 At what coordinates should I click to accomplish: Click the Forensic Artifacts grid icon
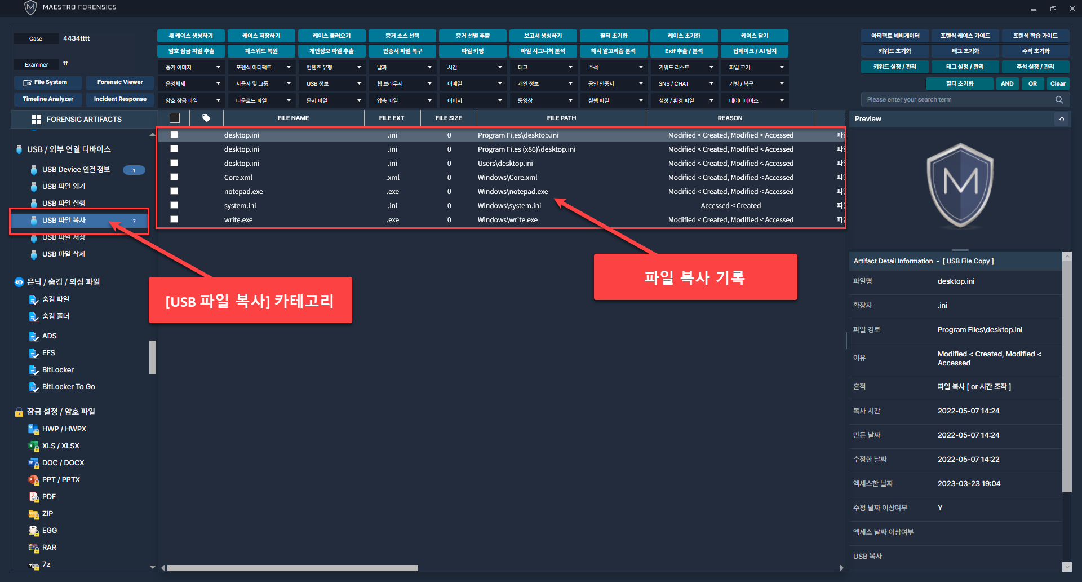(x=37, y=120)
